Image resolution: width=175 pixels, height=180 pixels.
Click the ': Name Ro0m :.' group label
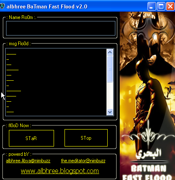point(21,17)
